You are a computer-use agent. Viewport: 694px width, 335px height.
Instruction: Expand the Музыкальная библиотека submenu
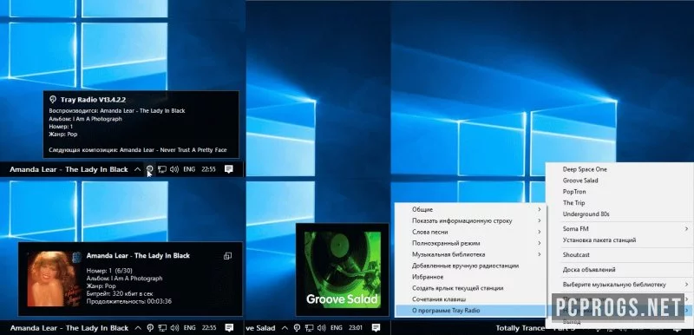tap(470, 254)
